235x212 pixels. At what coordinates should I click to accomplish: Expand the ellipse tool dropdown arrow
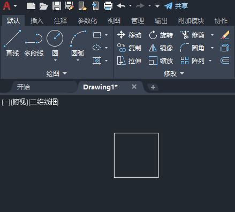click(x=107, y=48)
